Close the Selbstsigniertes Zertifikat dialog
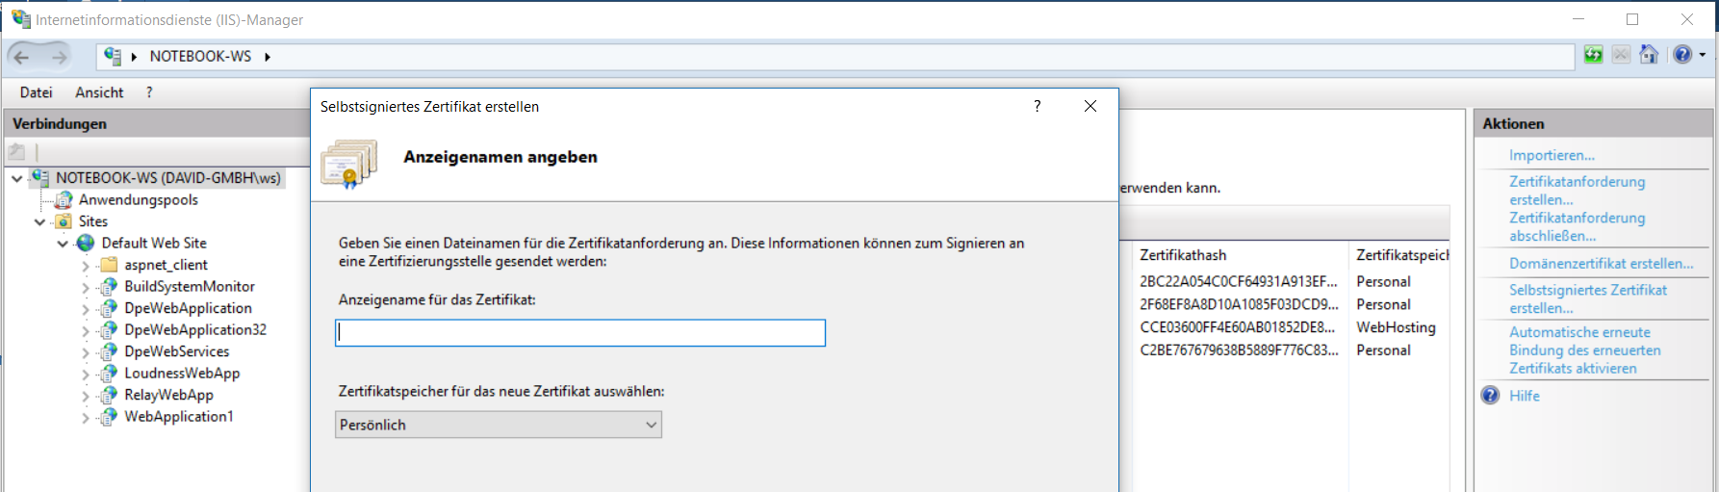This screenshot has width=1719, height=492. click(x=1090, y=106)
